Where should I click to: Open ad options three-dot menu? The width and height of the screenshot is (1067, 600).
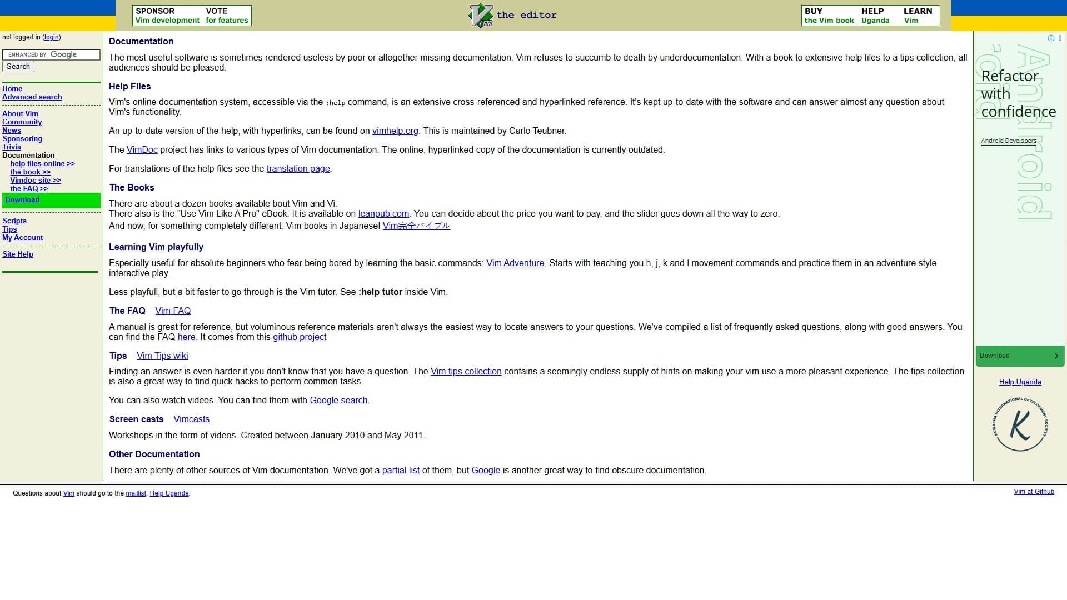point(1060,38)
